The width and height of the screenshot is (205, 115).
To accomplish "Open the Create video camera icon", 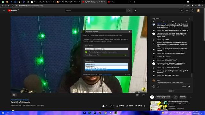I will pos(182,11).
